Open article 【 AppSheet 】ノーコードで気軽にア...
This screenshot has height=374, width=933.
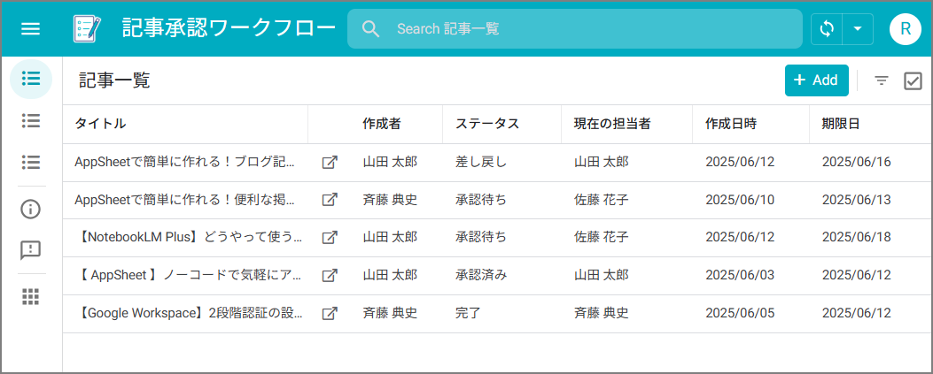pyautogui.click(x=190, y=276)
